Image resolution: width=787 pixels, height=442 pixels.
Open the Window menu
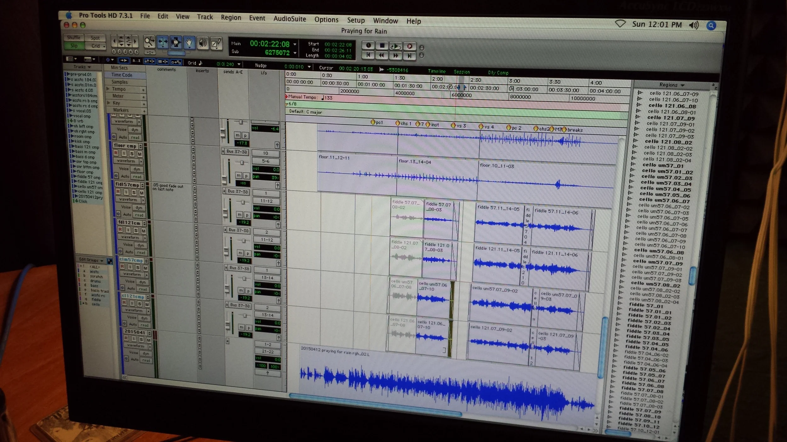(385, 21)
